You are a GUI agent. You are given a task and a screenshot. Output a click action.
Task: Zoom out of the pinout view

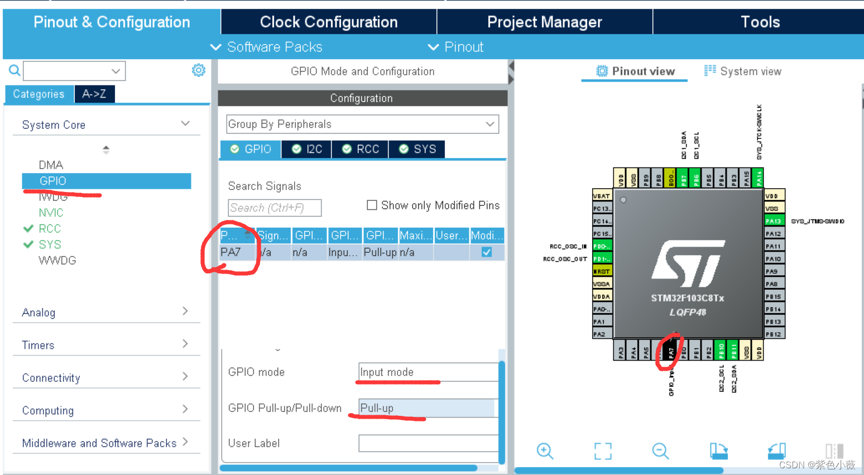click(660, 450)
